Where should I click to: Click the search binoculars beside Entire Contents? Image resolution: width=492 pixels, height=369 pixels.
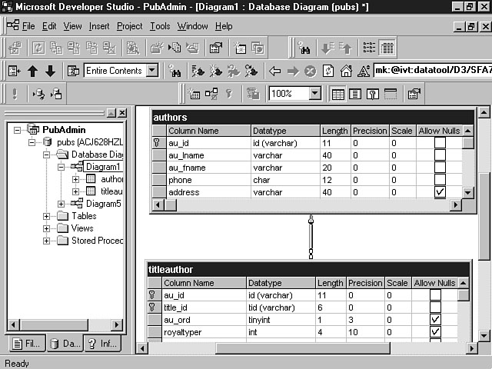[x=175, y=71]
